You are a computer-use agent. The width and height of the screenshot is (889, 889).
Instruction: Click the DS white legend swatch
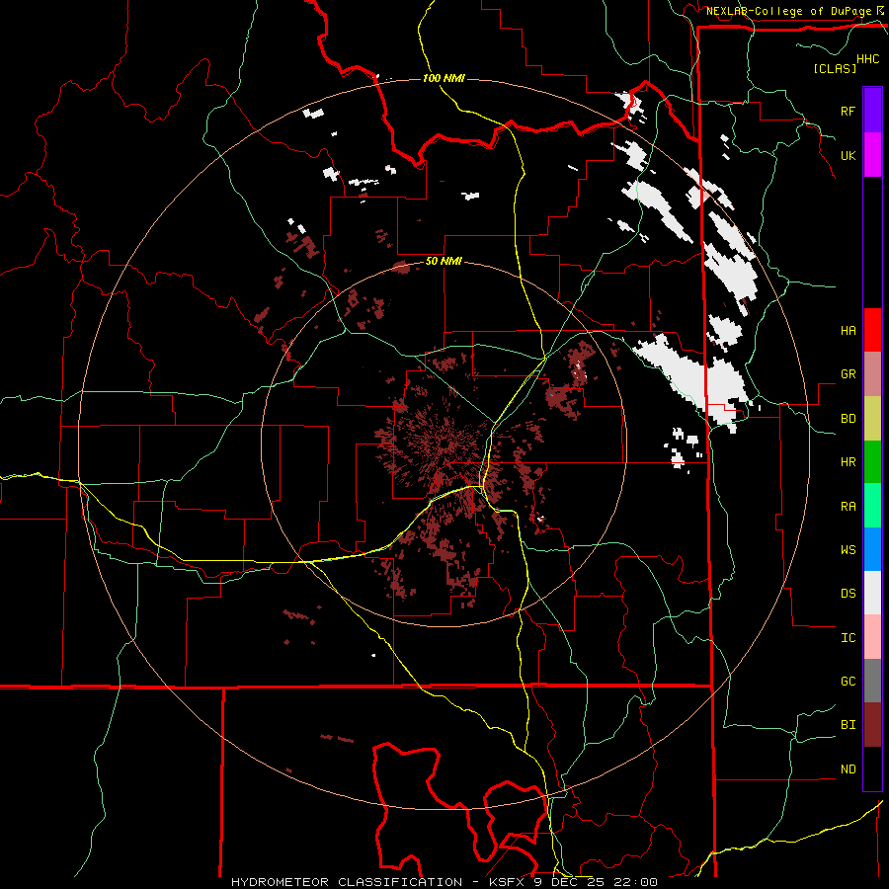[872, 593]
